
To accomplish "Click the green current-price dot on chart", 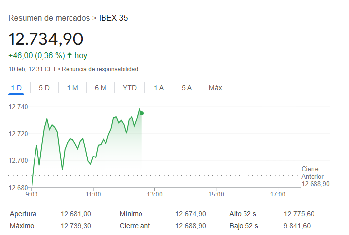I will pyautogui.click(x=142, y=113).
